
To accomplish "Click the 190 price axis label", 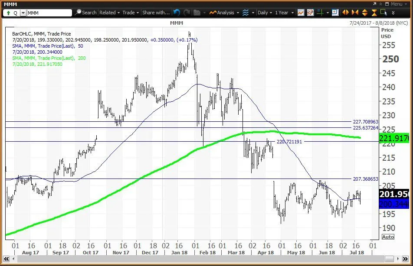I will (x=389, y=228).
